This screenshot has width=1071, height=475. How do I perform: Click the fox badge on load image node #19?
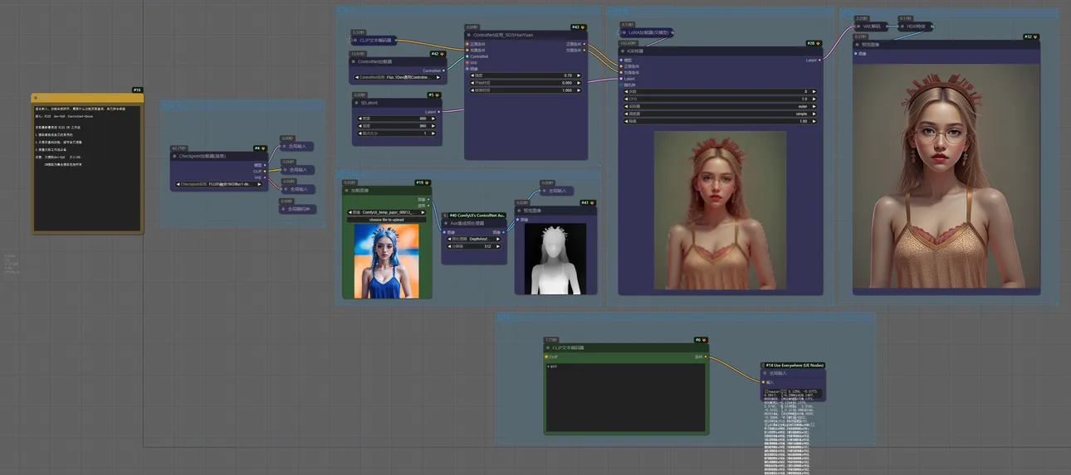point(428,182)
